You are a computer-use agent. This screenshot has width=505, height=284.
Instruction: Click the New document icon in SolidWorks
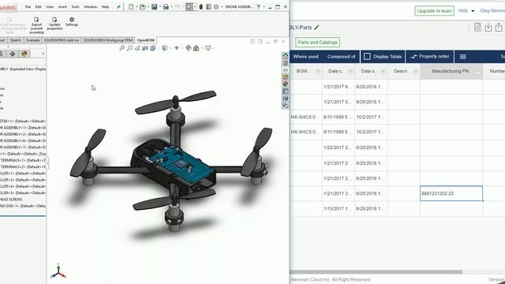[x=131, y=7]
